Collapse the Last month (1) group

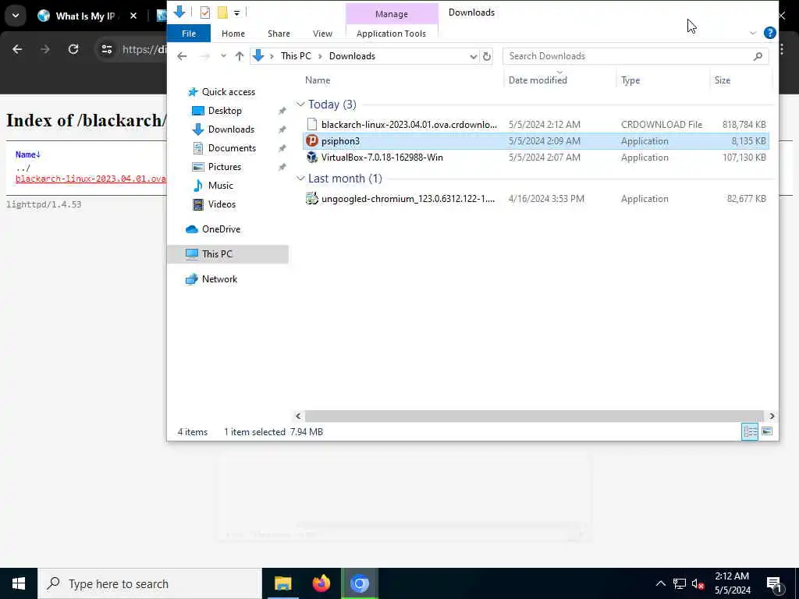click(x=300, y=179)
